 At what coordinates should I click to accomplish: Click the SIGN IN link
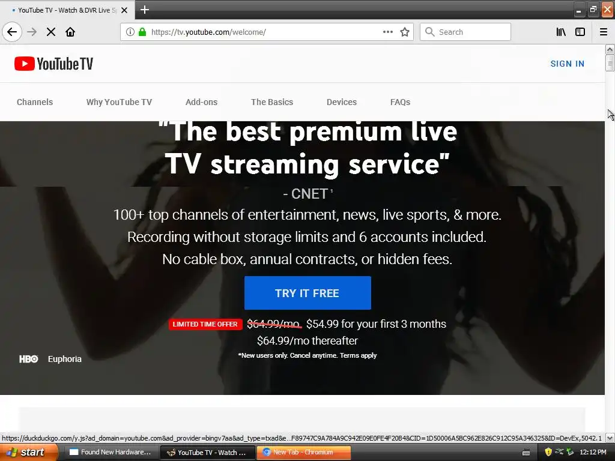567,64
